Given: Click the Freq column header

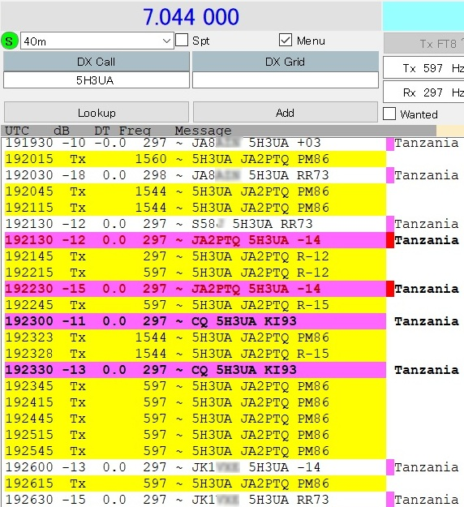Looking at the screenshot, I should [135, 131].
